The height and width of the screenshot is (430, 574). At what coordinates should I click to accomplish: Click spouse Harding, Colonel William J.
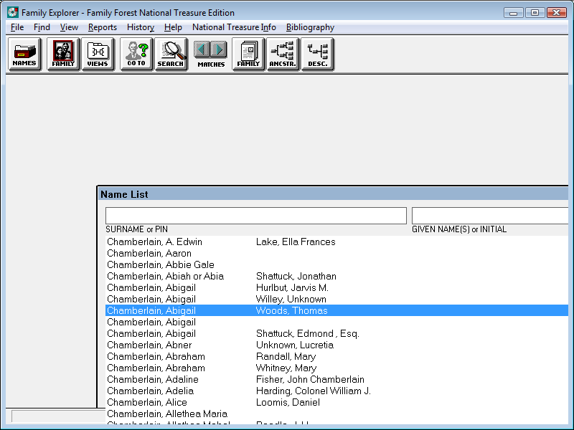tap(314, 391)
